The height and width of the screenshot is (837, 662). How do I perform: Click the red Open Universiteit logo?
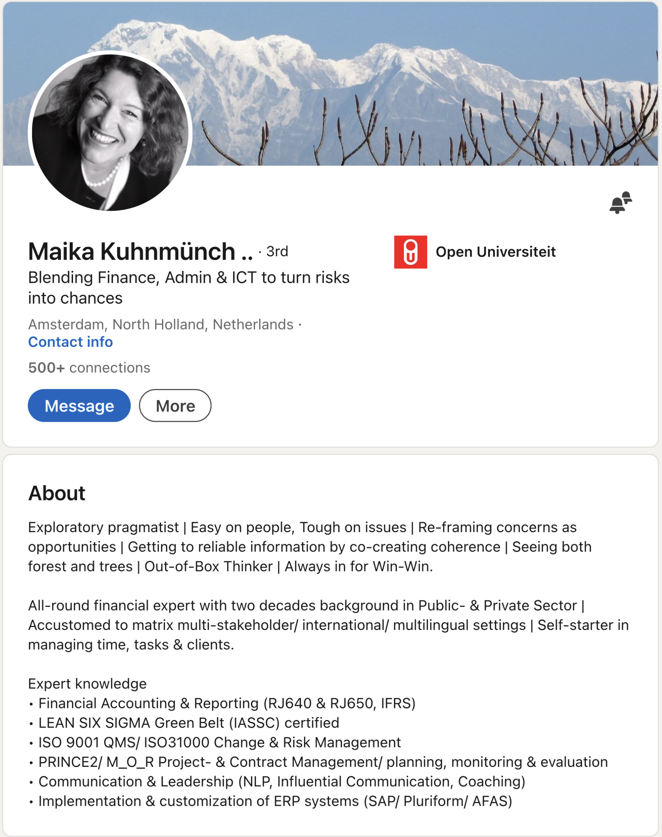411,252
